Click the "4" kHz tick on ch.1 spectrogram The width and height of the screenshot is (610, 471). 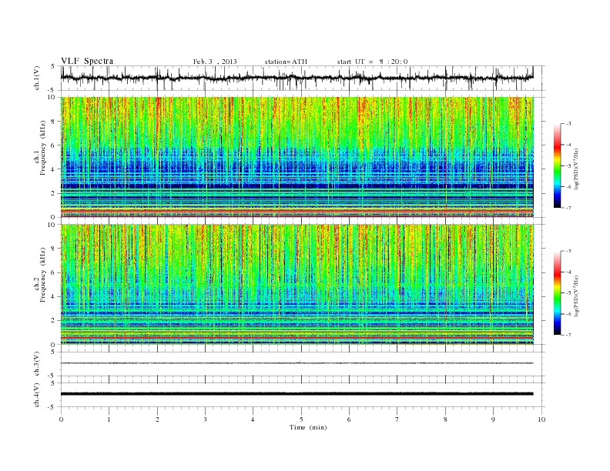(54, 169)
